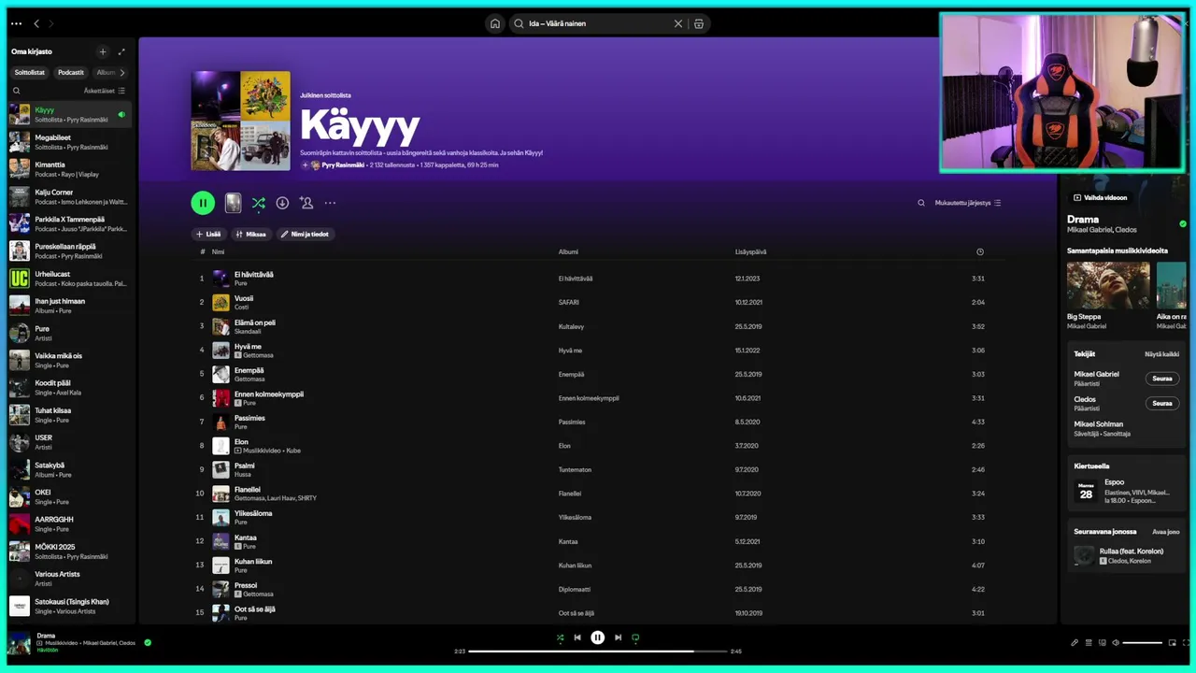Open Mukautettu järjestys sort dropdown

968,203
